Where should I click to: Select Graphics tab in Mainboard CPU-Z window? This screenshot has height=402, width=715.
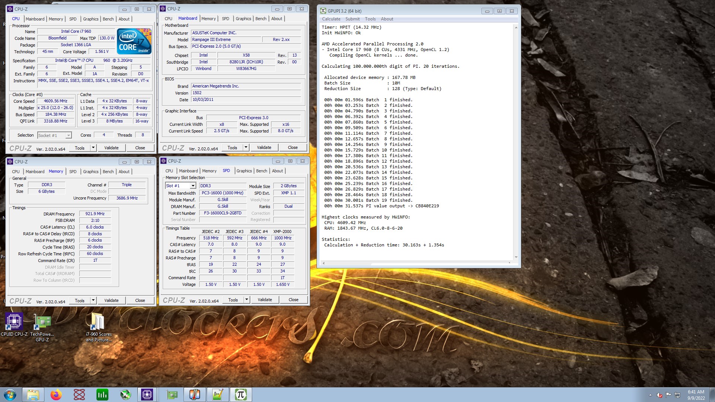(244, 19)
